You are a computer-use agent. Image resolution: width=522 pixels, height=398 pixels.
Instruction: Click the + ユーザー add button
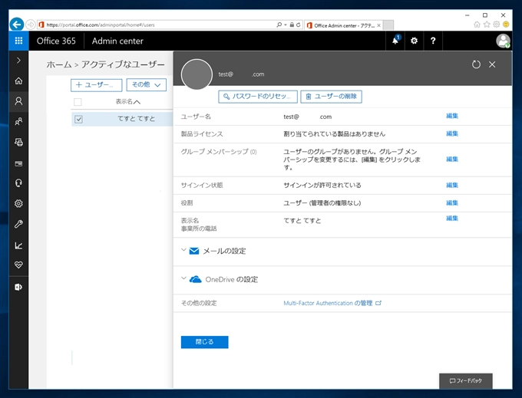click(97, 85)
